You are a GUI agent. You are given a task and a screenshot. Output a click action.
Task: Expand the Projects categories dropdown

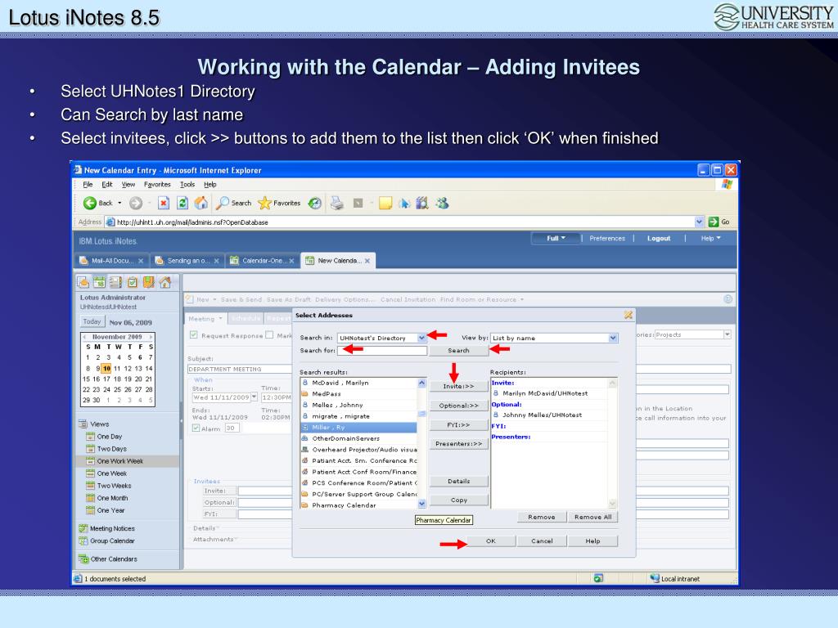(x=727, y=334)
